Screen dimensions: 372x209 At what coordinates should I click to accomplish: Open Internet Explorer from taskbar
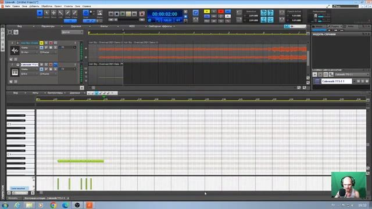pos(17,205)
